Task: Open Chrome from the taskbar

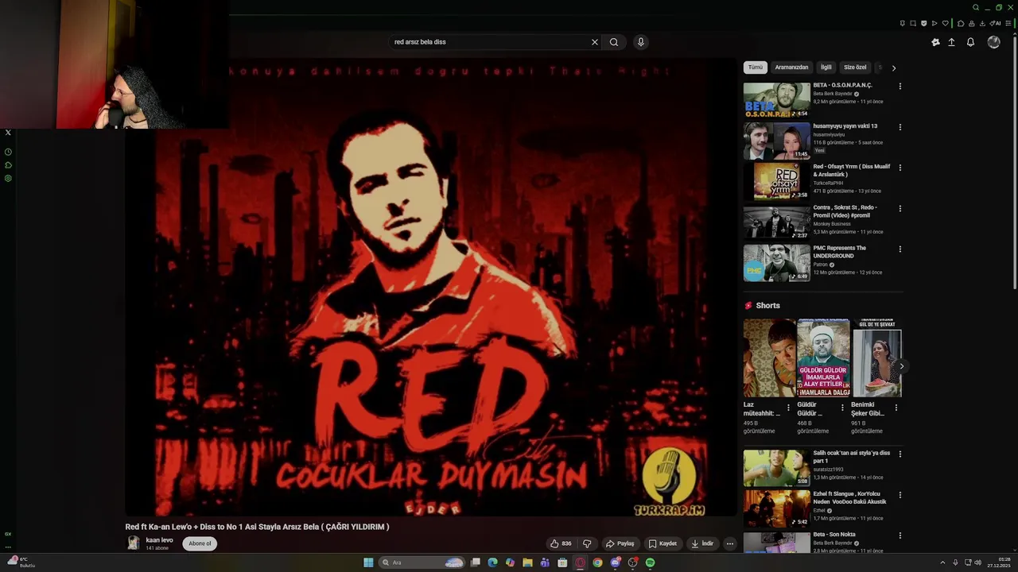Action: click(x=597, y=562)
